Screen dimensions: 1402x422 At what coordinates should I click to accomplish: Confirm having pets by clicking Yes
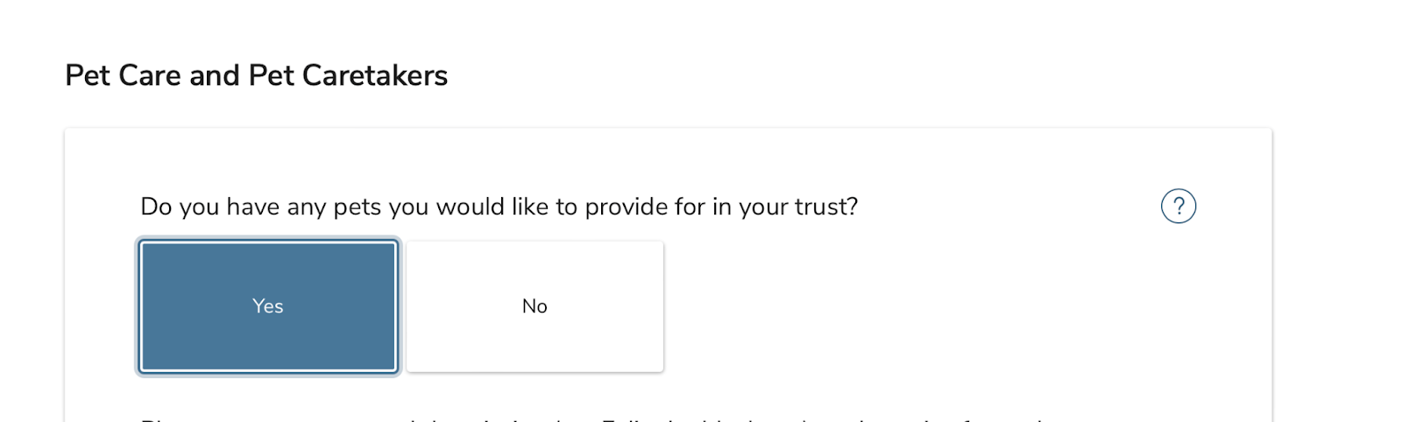click(x=267, y=306)
